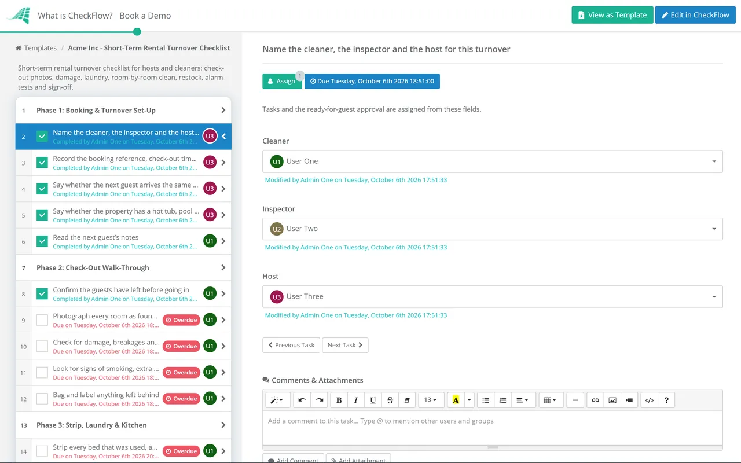The width and height of the screenshot is (741, 463).
Task: Toggle code view in comment editor
Action: [x=650, y=400]
